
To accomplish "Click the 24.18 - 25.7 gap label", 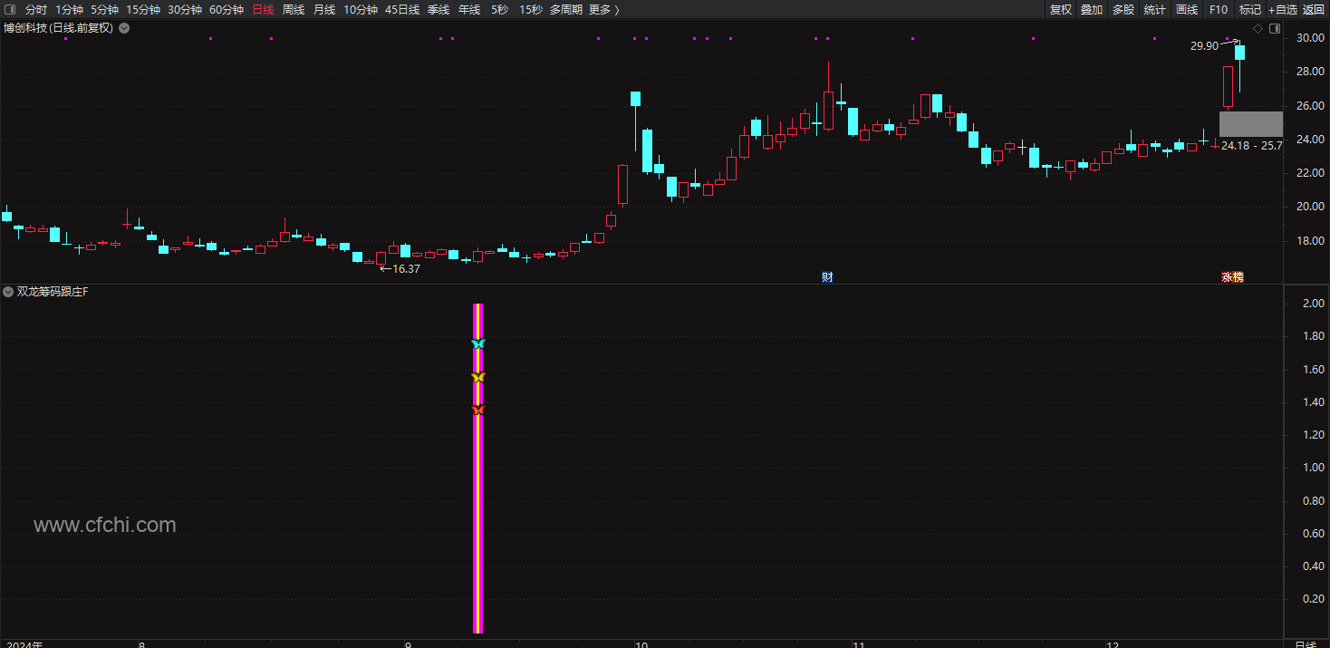I will (x=1252, y=145).
